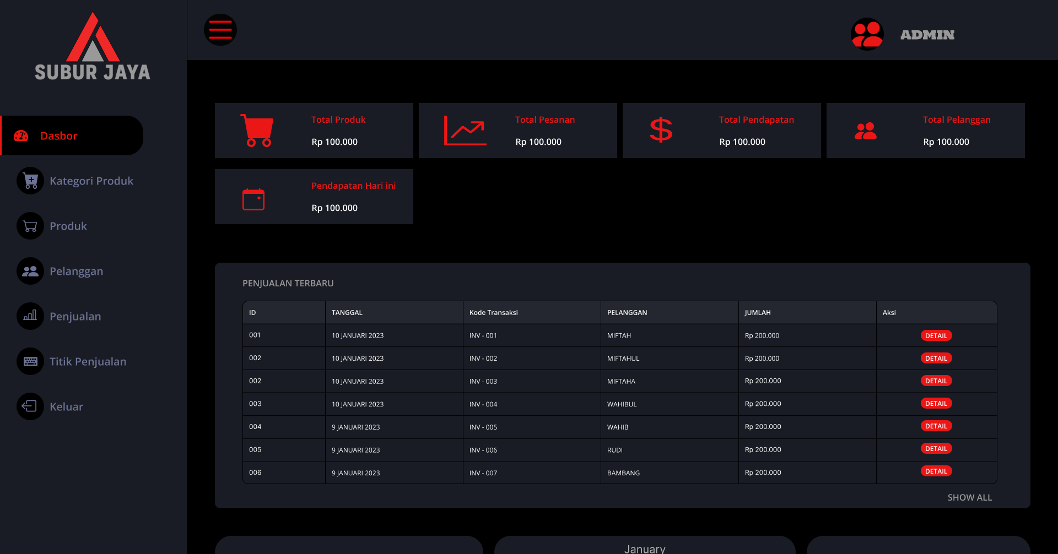
Task: Click the Penjualan chart icon
Action: [x=30, y=316]
